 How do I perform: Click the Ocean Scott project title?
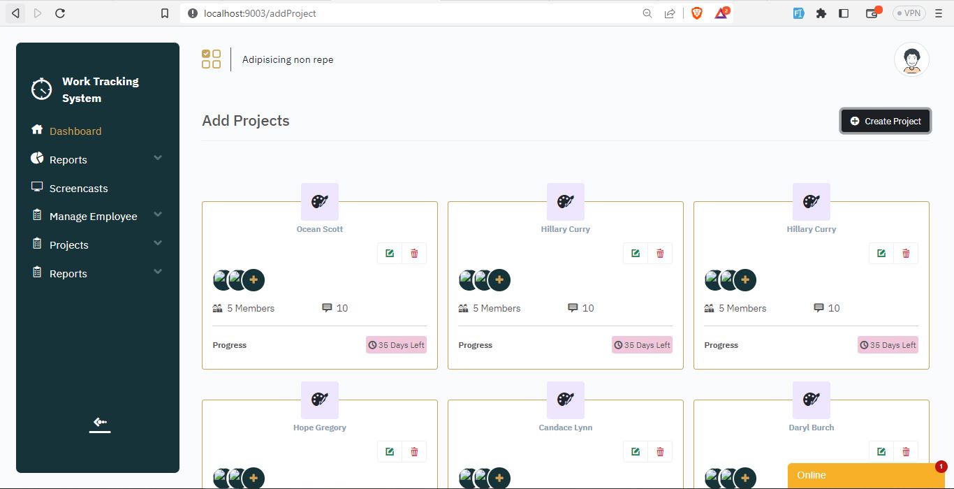pyautogui.click(x=320, y=229)
